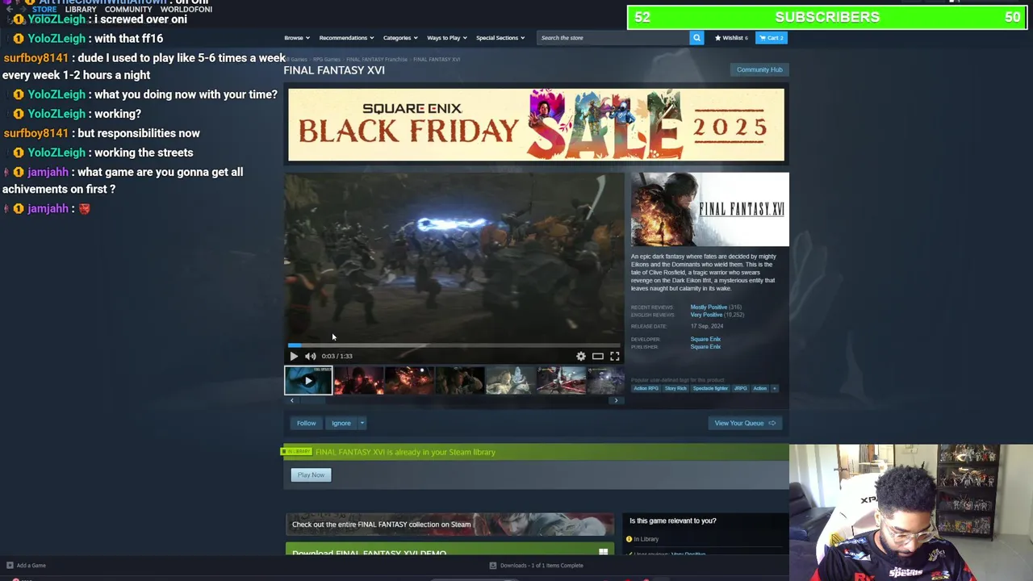Enter fullscreen on the video player
Screen dimensions: 1033x581
tap(615, 356)
